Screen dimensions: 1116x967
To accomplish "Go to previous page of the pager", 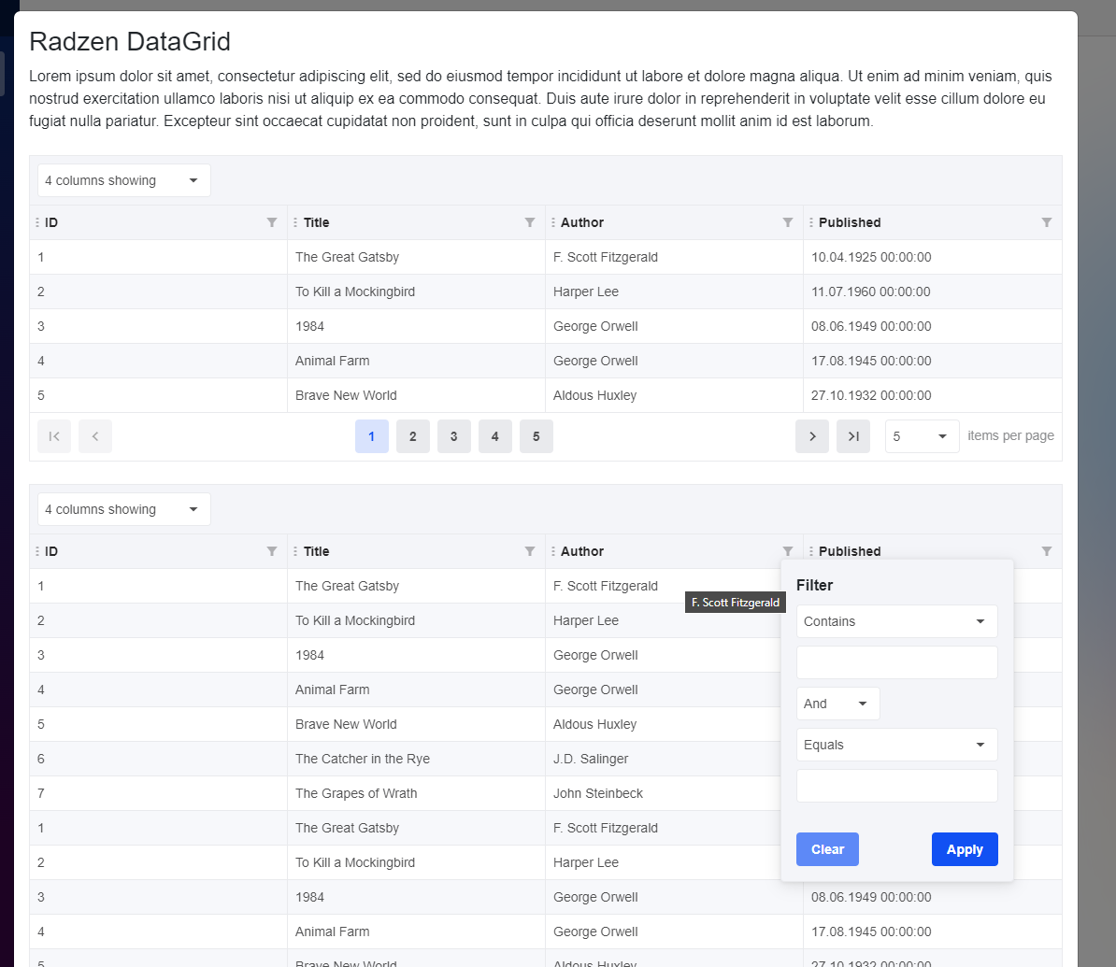I will click(95, 436).
